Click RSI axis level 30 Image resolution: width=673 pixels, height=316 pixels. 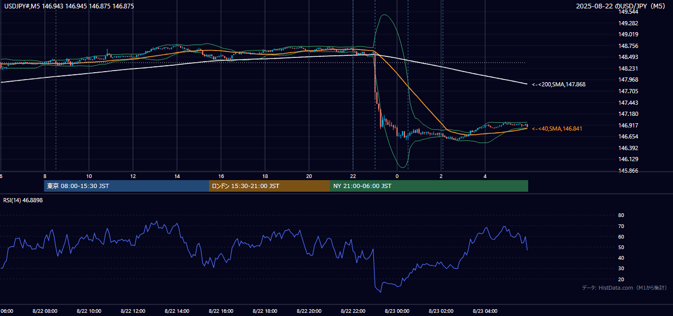click(621, 269)
